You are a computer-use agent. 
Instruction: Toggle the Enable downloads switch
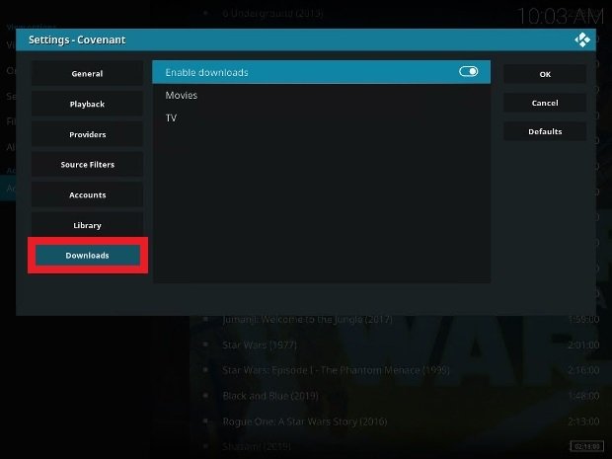[x=468, y=71]
